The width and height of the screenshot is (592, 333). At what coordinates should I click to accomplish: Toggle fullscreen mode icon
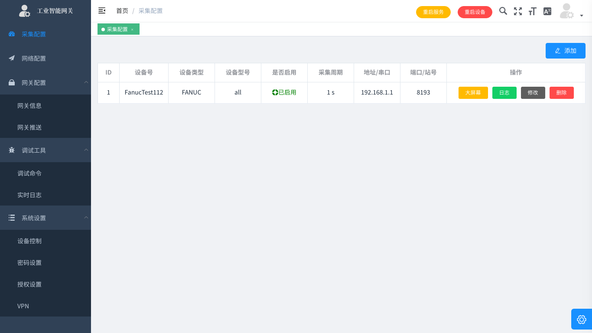pos(518,11)
